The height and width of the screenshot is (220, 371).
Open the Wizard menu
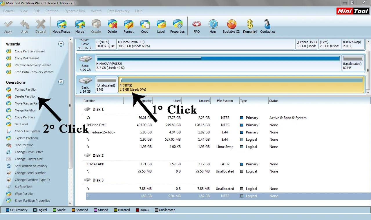click(x=96, y=11)
